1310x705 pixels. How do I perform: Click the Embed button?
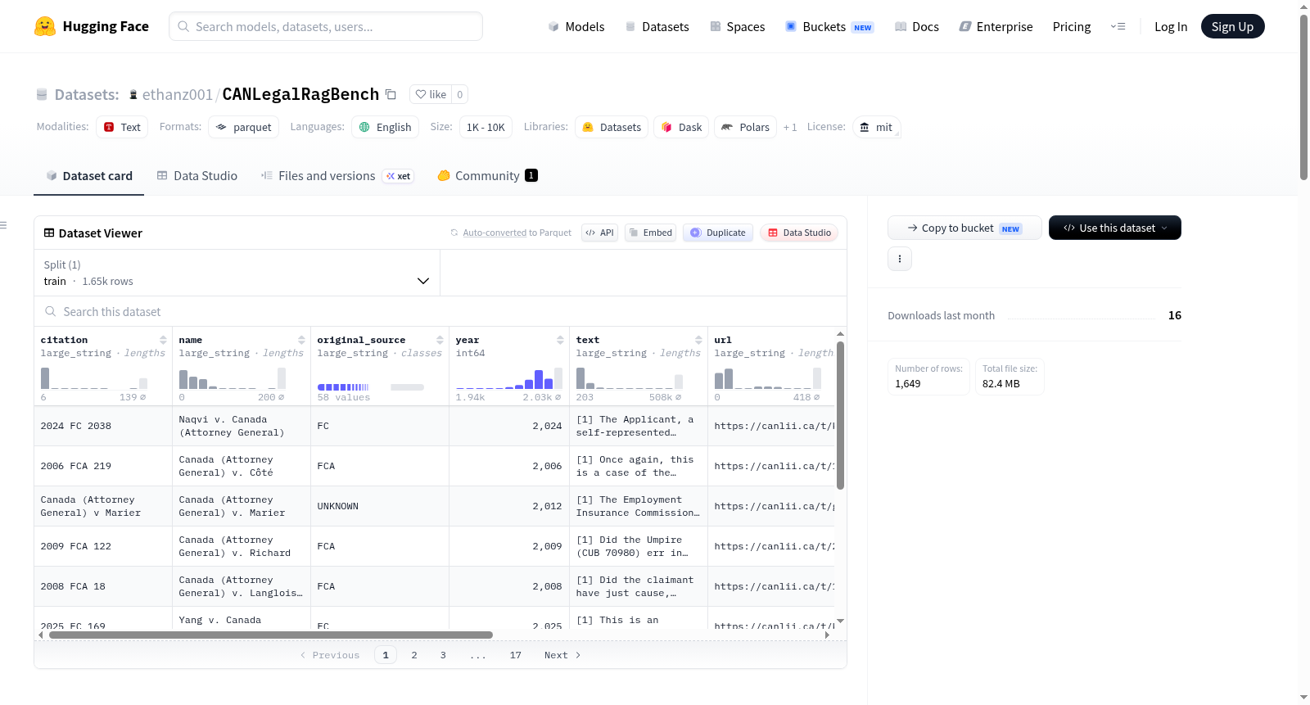point(651,233)
